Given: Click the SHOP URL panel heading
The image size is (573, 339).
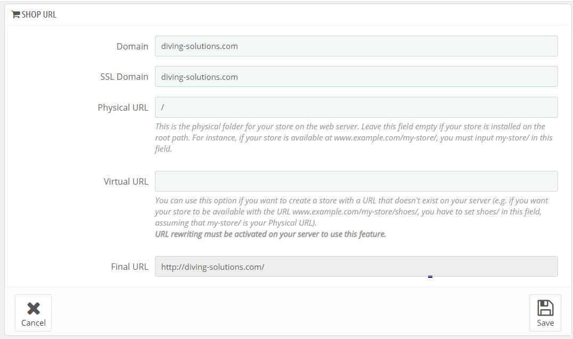Looking at the screenshot, I should (39, 14).
